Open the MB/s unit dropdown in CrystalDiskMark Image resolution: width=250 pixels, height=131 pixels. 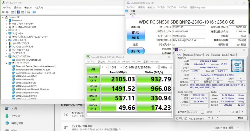[x=166, y=67]
